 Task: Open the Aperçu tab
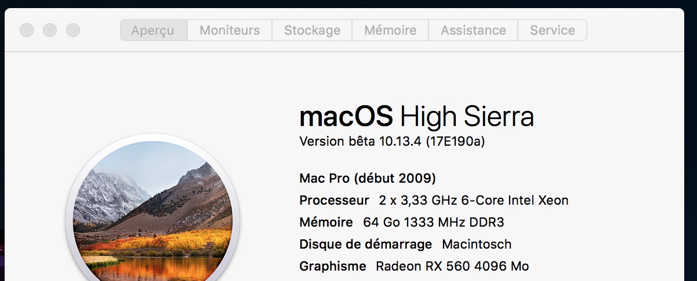[x=153, y=31]
